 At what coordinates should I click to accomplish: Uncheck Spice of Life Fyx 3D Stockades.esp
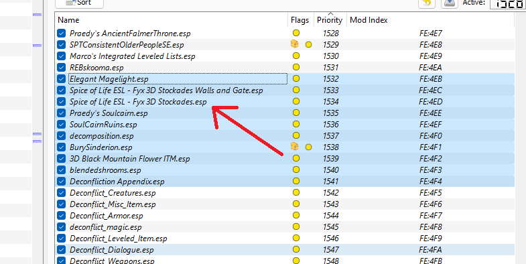coord(62,102)
